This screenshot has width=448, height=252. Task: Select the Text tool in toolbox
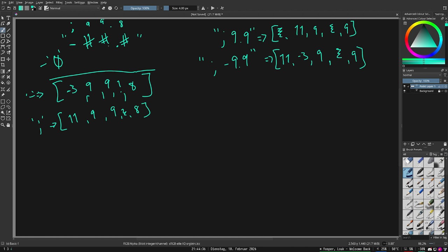(8, 17)
